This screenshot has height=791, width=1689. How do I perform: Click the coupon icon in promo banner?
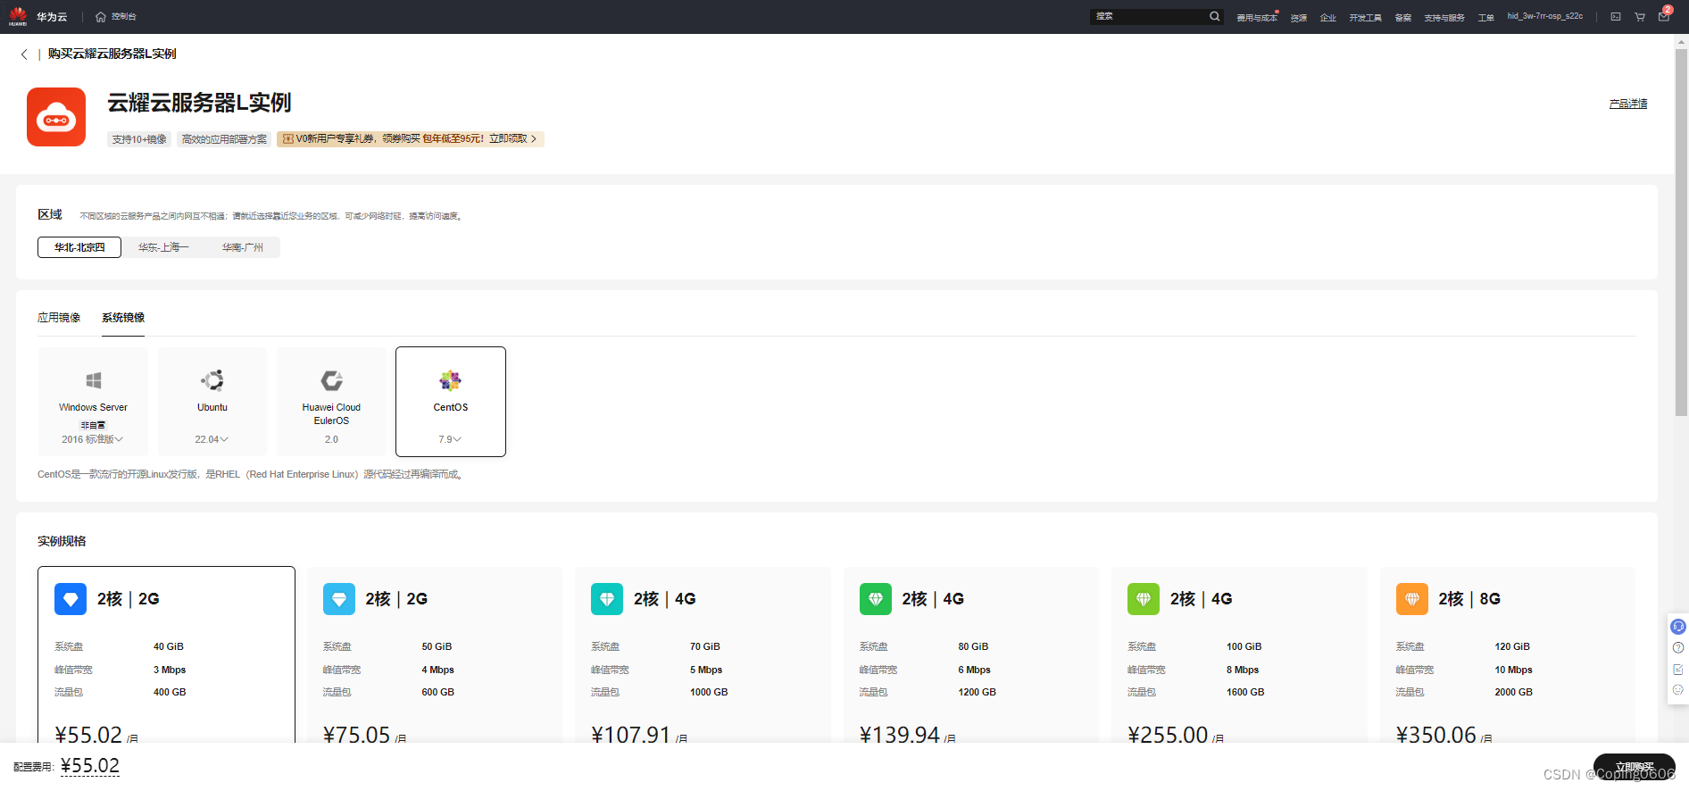288,139
